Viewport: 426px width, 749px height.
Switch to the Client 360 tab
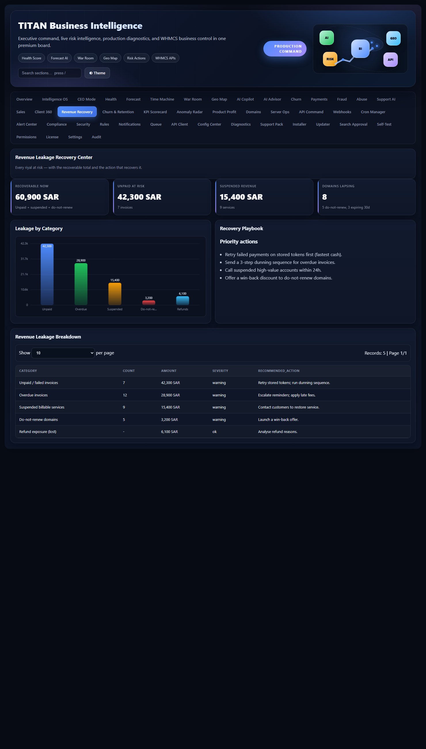tap(43, 112)
